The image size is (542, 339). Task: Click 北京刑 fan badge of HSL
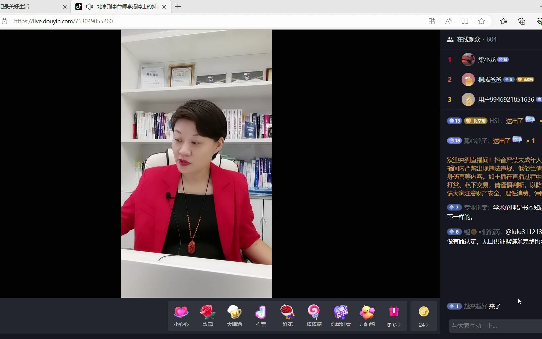476,121
